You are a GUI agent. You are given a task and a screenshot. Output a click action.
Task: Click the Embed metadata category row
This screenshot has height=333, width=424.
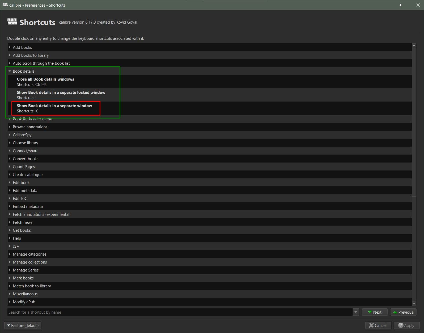[210, 206]
